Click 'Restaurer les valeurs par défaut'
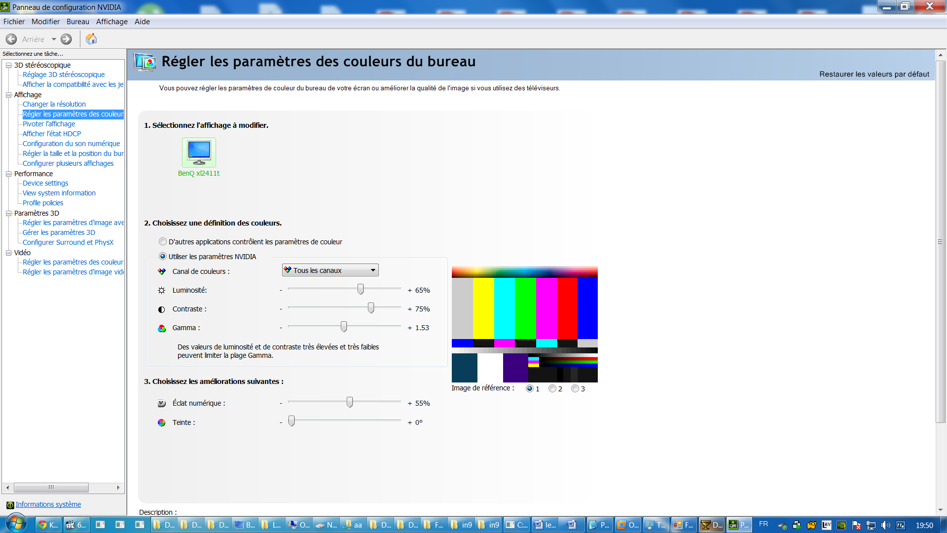 coord(874,74)
